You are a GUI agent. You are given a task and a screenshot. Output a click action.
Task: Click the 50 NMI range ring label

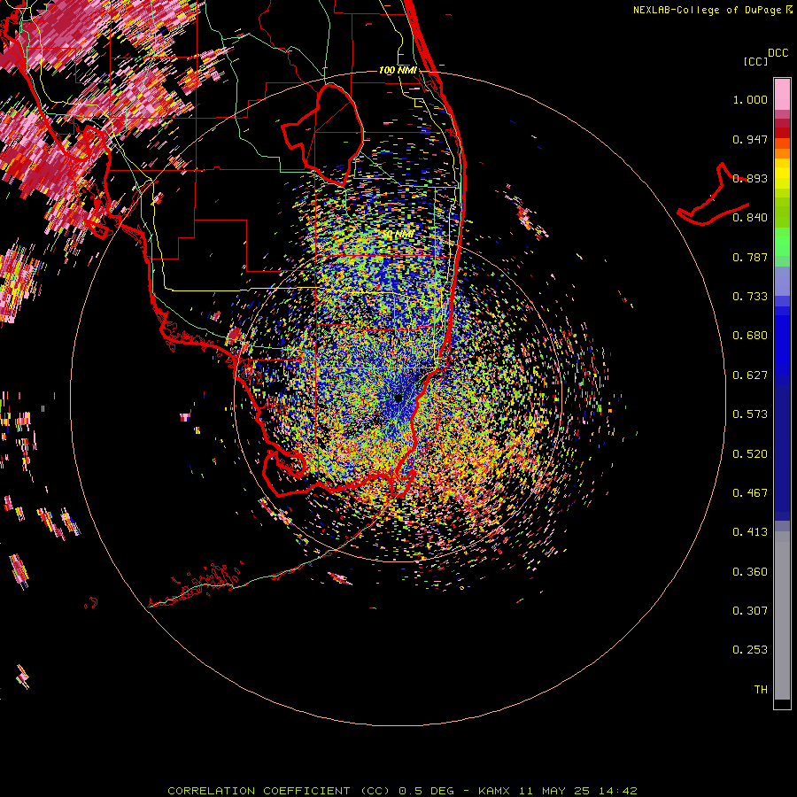398,235
